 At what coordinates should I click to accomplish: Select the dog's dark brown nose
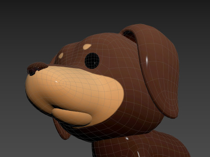coord(37,68)
